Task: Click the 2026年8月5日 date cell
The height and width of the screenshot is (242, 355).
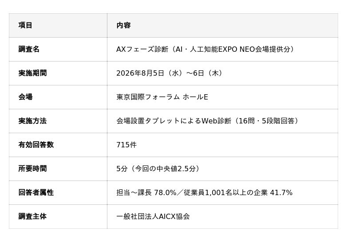Action: [x=223, y=73]
